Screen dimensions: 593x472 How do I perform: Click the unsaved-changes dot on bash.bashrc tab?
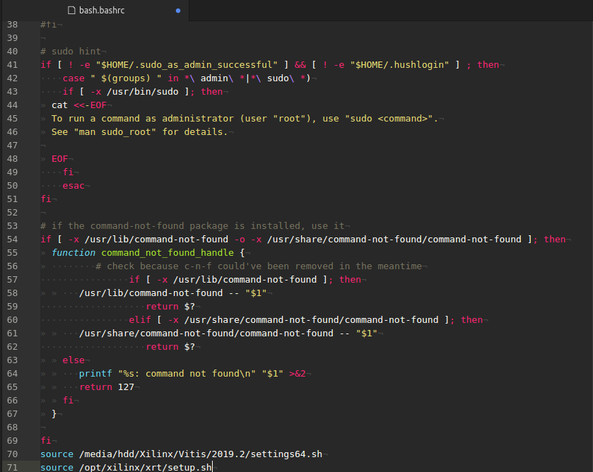(x=178, y=11)
